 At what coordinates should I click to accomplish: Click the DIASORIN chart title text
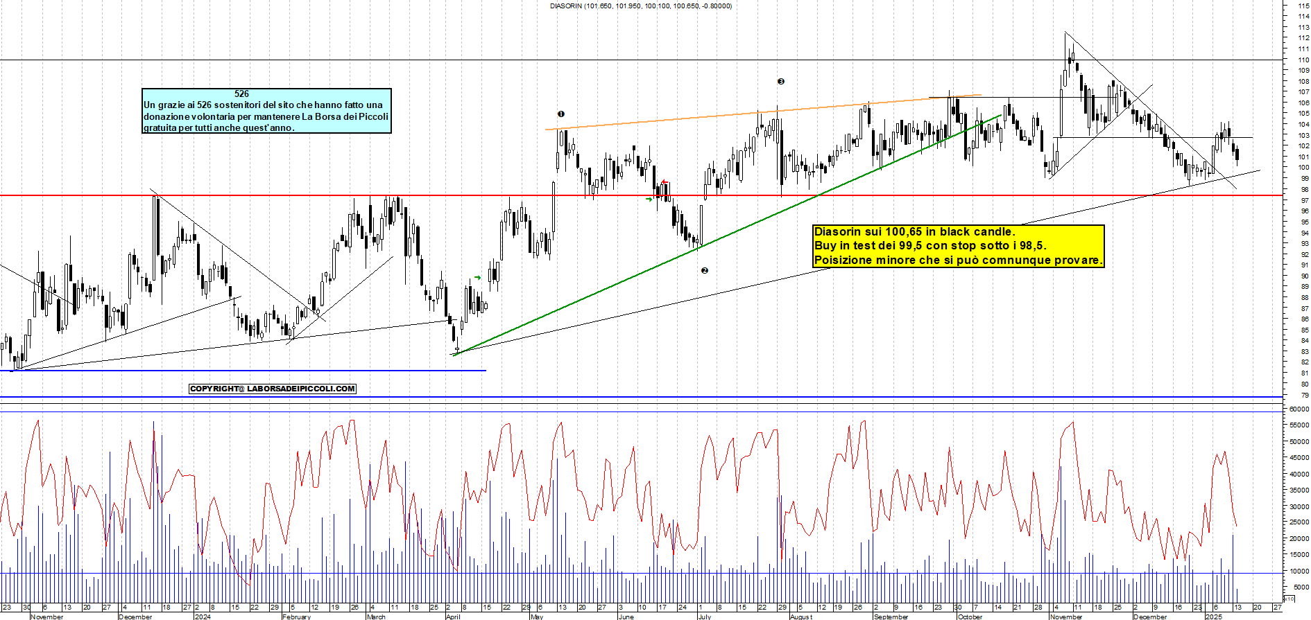(641, 6)
